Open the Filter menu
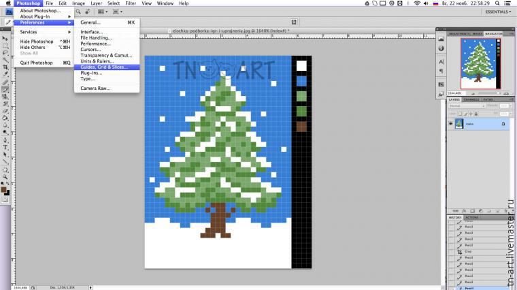This screenshot has height=290, width=517. pyautogui.click(x=131, y=3)
